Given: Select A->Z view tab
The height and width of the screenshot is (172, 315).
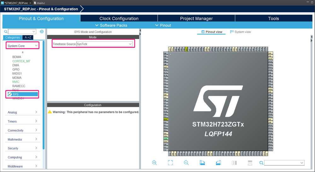Looking at the screenshot, I should [x=28, y=37].
